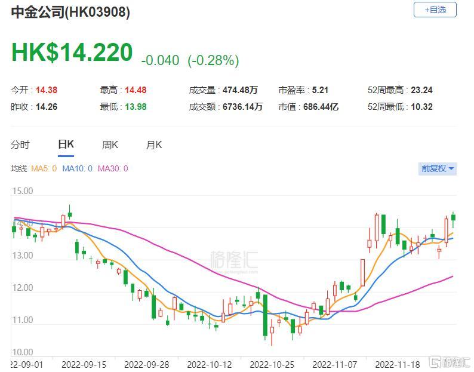This screenshot has height=372, width=474.
Task: Click the 最低 value 13.98
Action: 136,107
